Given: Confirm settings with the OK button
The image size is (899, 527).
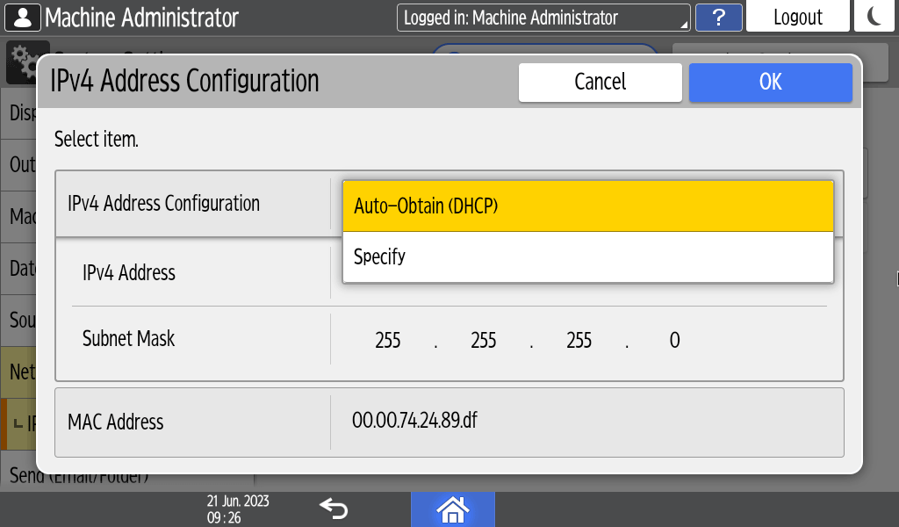Looking at the screenshot, I should coord(770,82).
